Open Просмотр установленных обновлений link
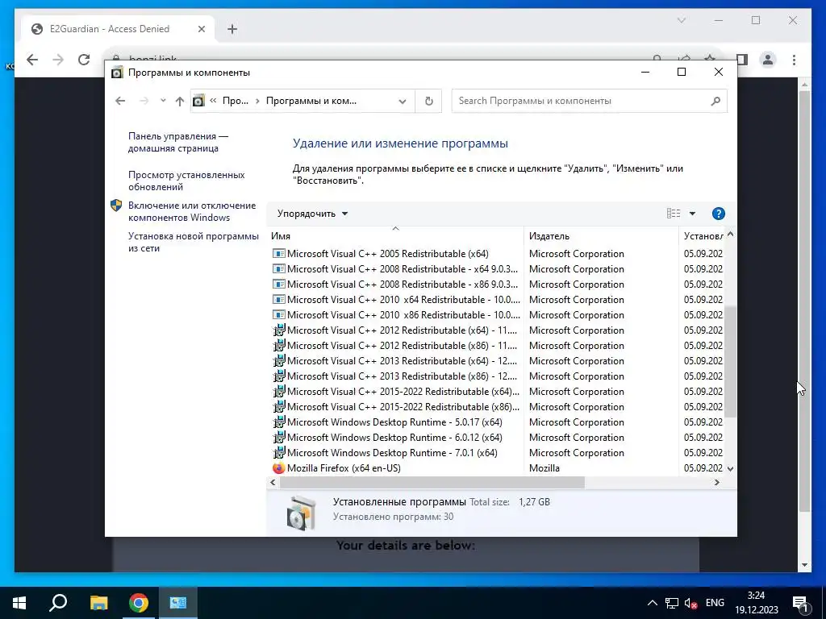826x619 pixels. click(186, 181)
